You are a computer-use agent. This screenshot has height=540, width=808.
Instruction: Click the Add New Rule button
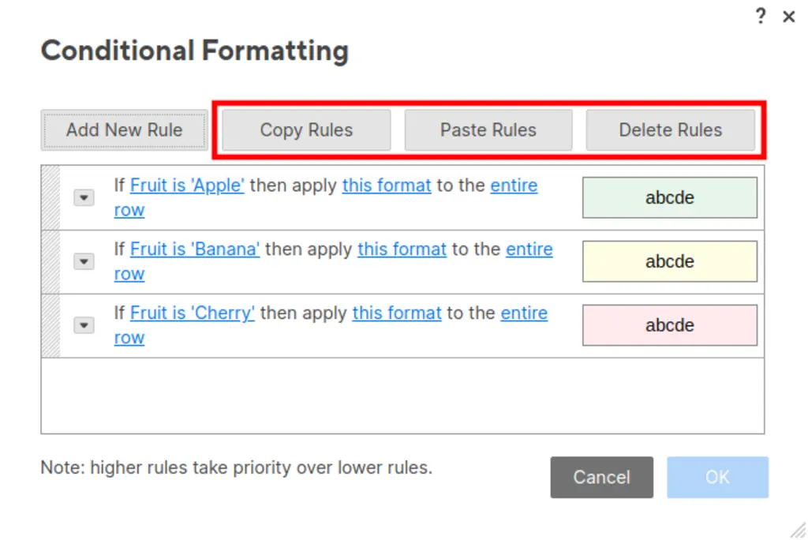pyautogui.click(x=124, y=130)
